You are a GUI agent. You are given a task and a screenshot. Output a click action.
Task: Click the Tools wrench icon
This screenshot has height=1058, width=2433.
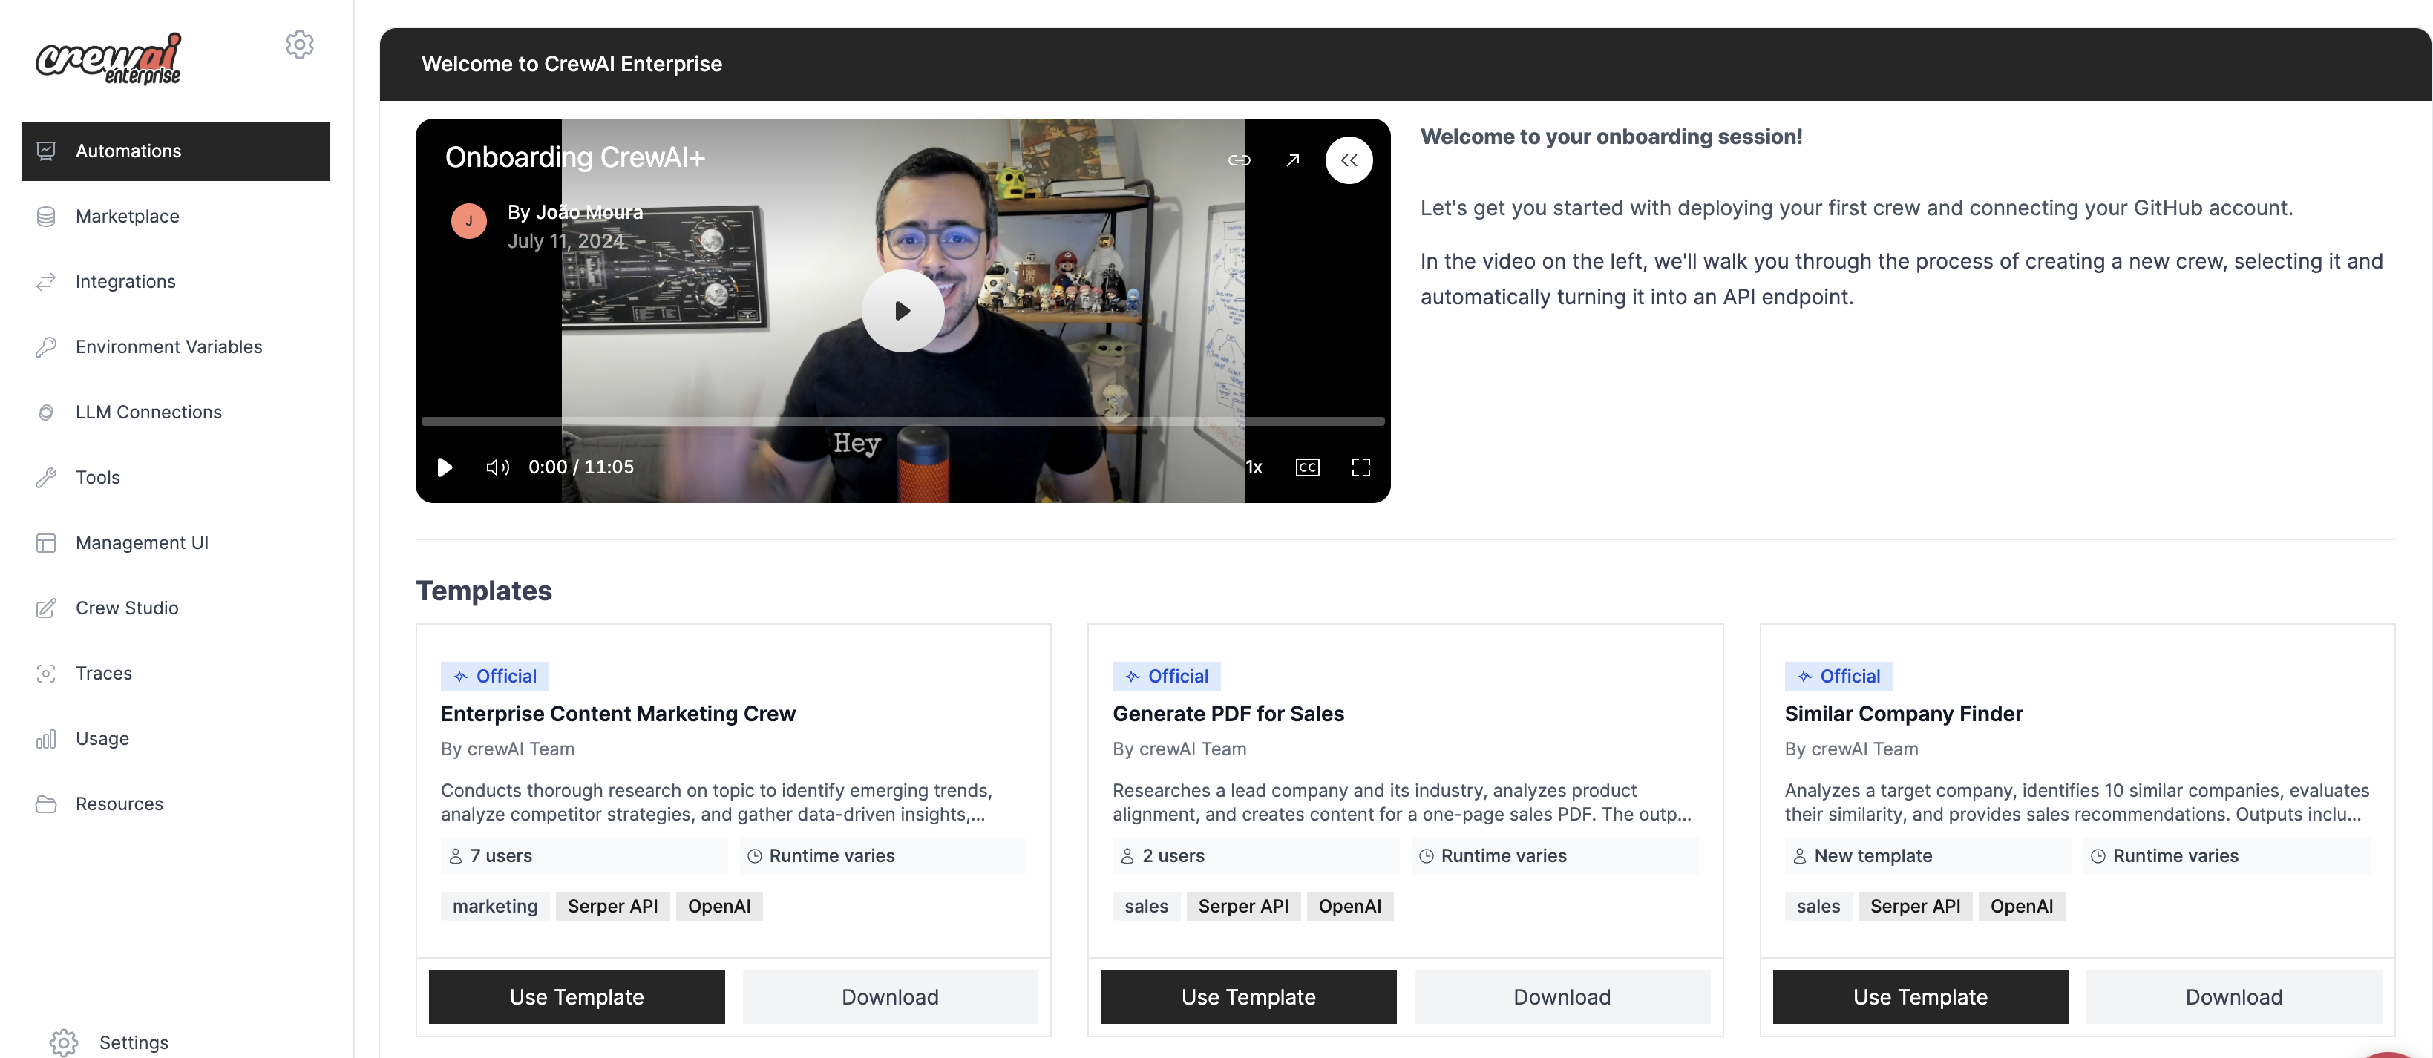pos(45,478)
